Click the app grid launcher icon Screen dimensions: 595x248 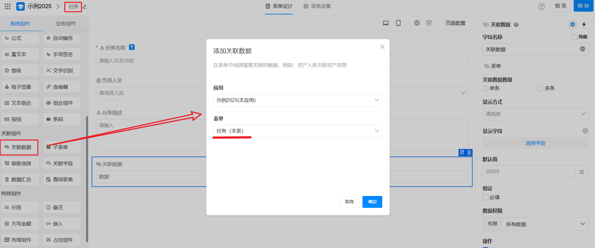point(8,6)
